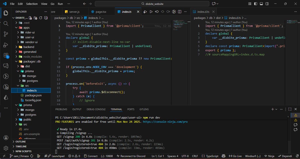Maximize the terminal panel size
Viewport: 300px width, 159px height.
click(x=290, y=109)
